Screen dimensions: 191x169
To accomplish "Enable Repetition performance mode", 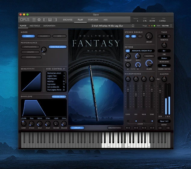I will (x=31, y=57).
